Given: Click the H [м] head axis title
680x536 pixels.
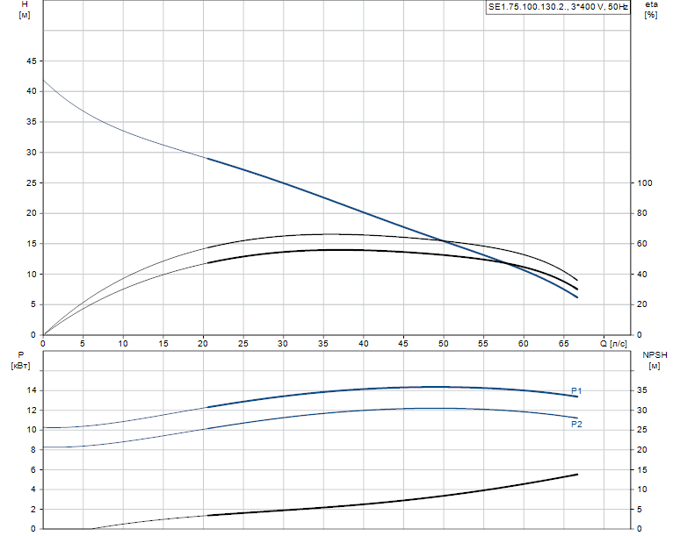Looking at the screenshot, I should pyautogui.click(x=25, y=10).
